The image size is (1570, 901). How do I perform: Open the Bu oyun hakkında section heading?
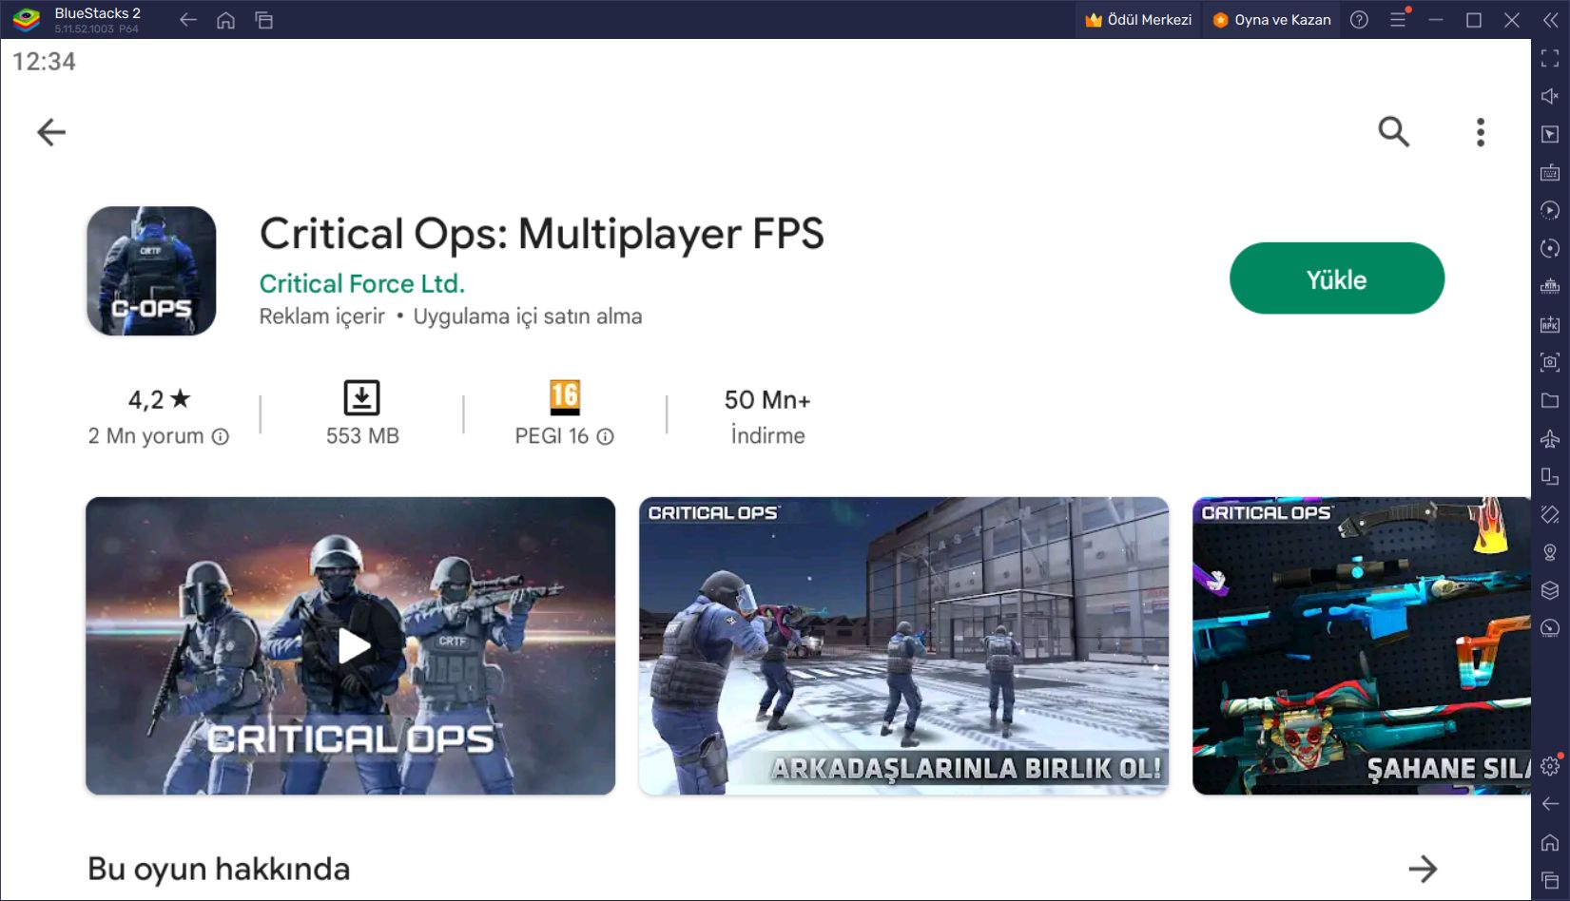(x=219, y=869)
